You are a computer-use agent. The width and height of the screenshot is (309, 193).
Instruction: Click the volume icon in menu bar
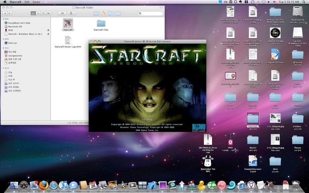269,2
